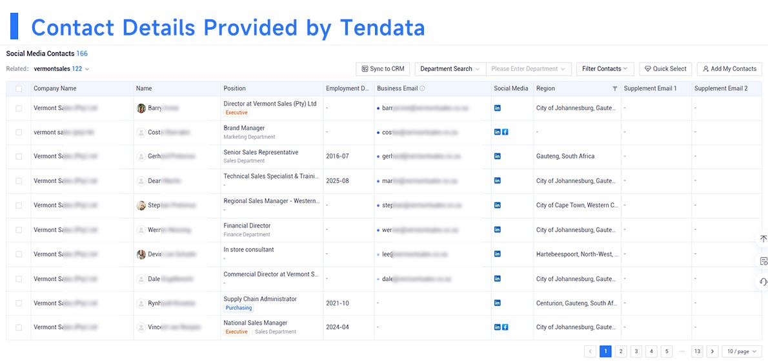The image size is (768, 364).
Task: Open the Filter Contacts dropdown
Action: (x=605, y=69)
